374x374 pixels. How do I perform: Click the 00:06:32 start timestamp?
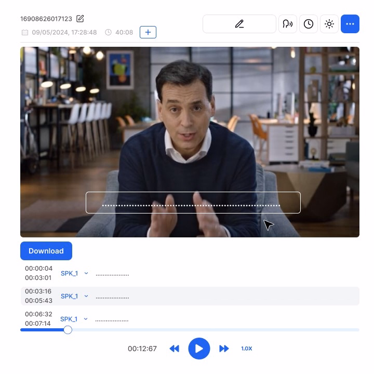click(38, 314)
